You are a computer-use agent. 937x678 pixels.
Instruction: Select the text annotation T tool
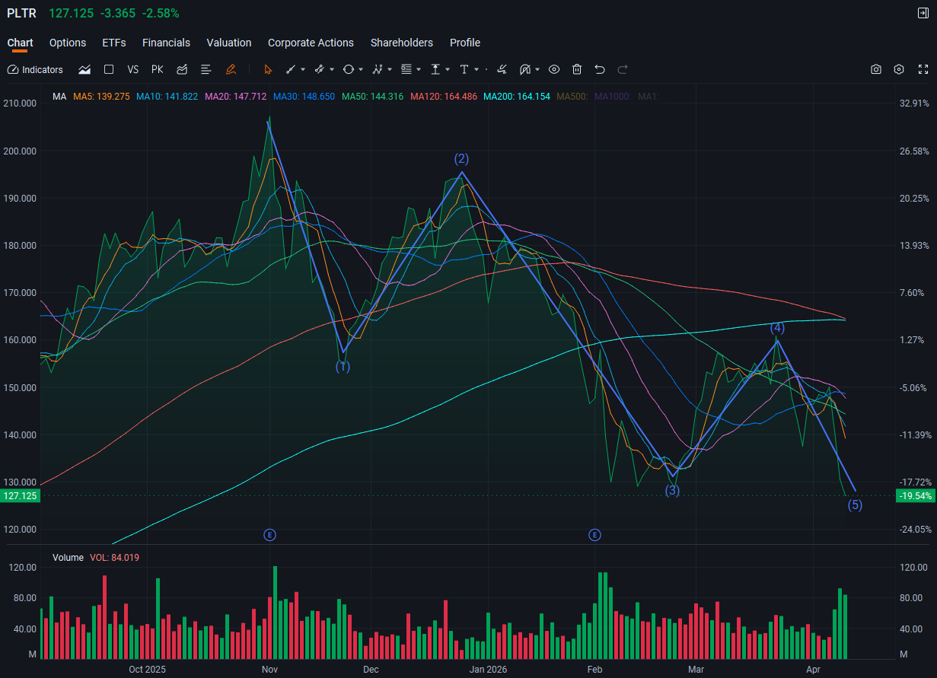click(464, 69)
